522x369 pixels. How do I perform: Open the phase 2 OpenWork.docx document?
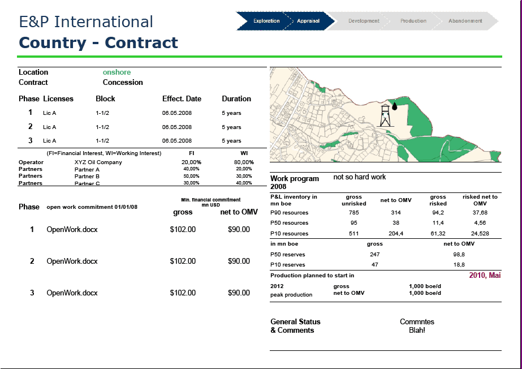[x=72, y=261]
